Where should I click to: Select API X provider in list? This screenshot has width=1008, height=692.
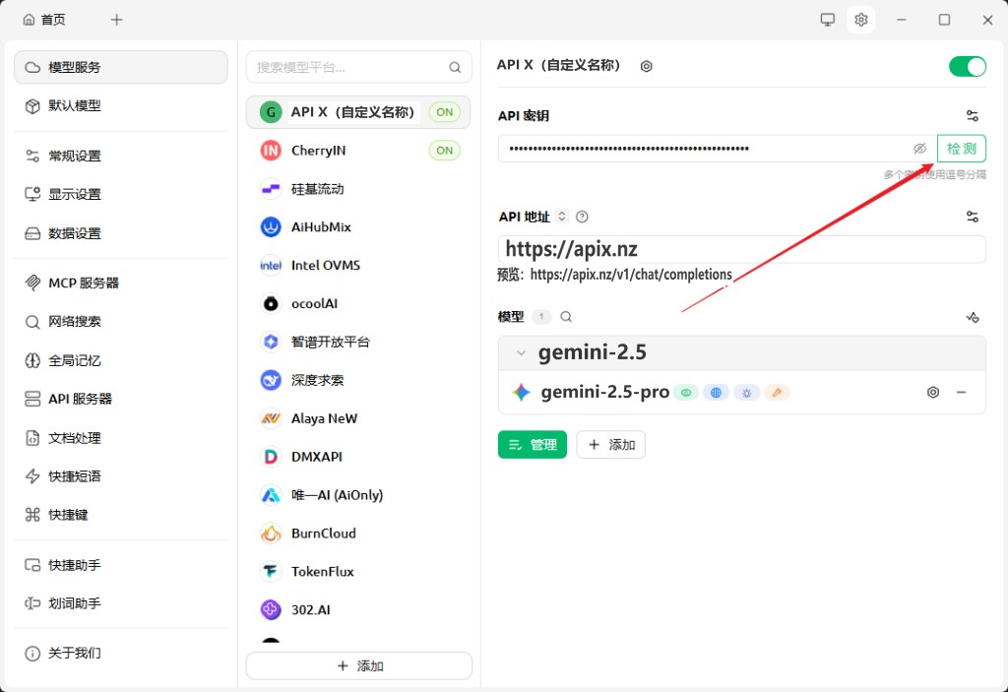click(x=358, y=112)
